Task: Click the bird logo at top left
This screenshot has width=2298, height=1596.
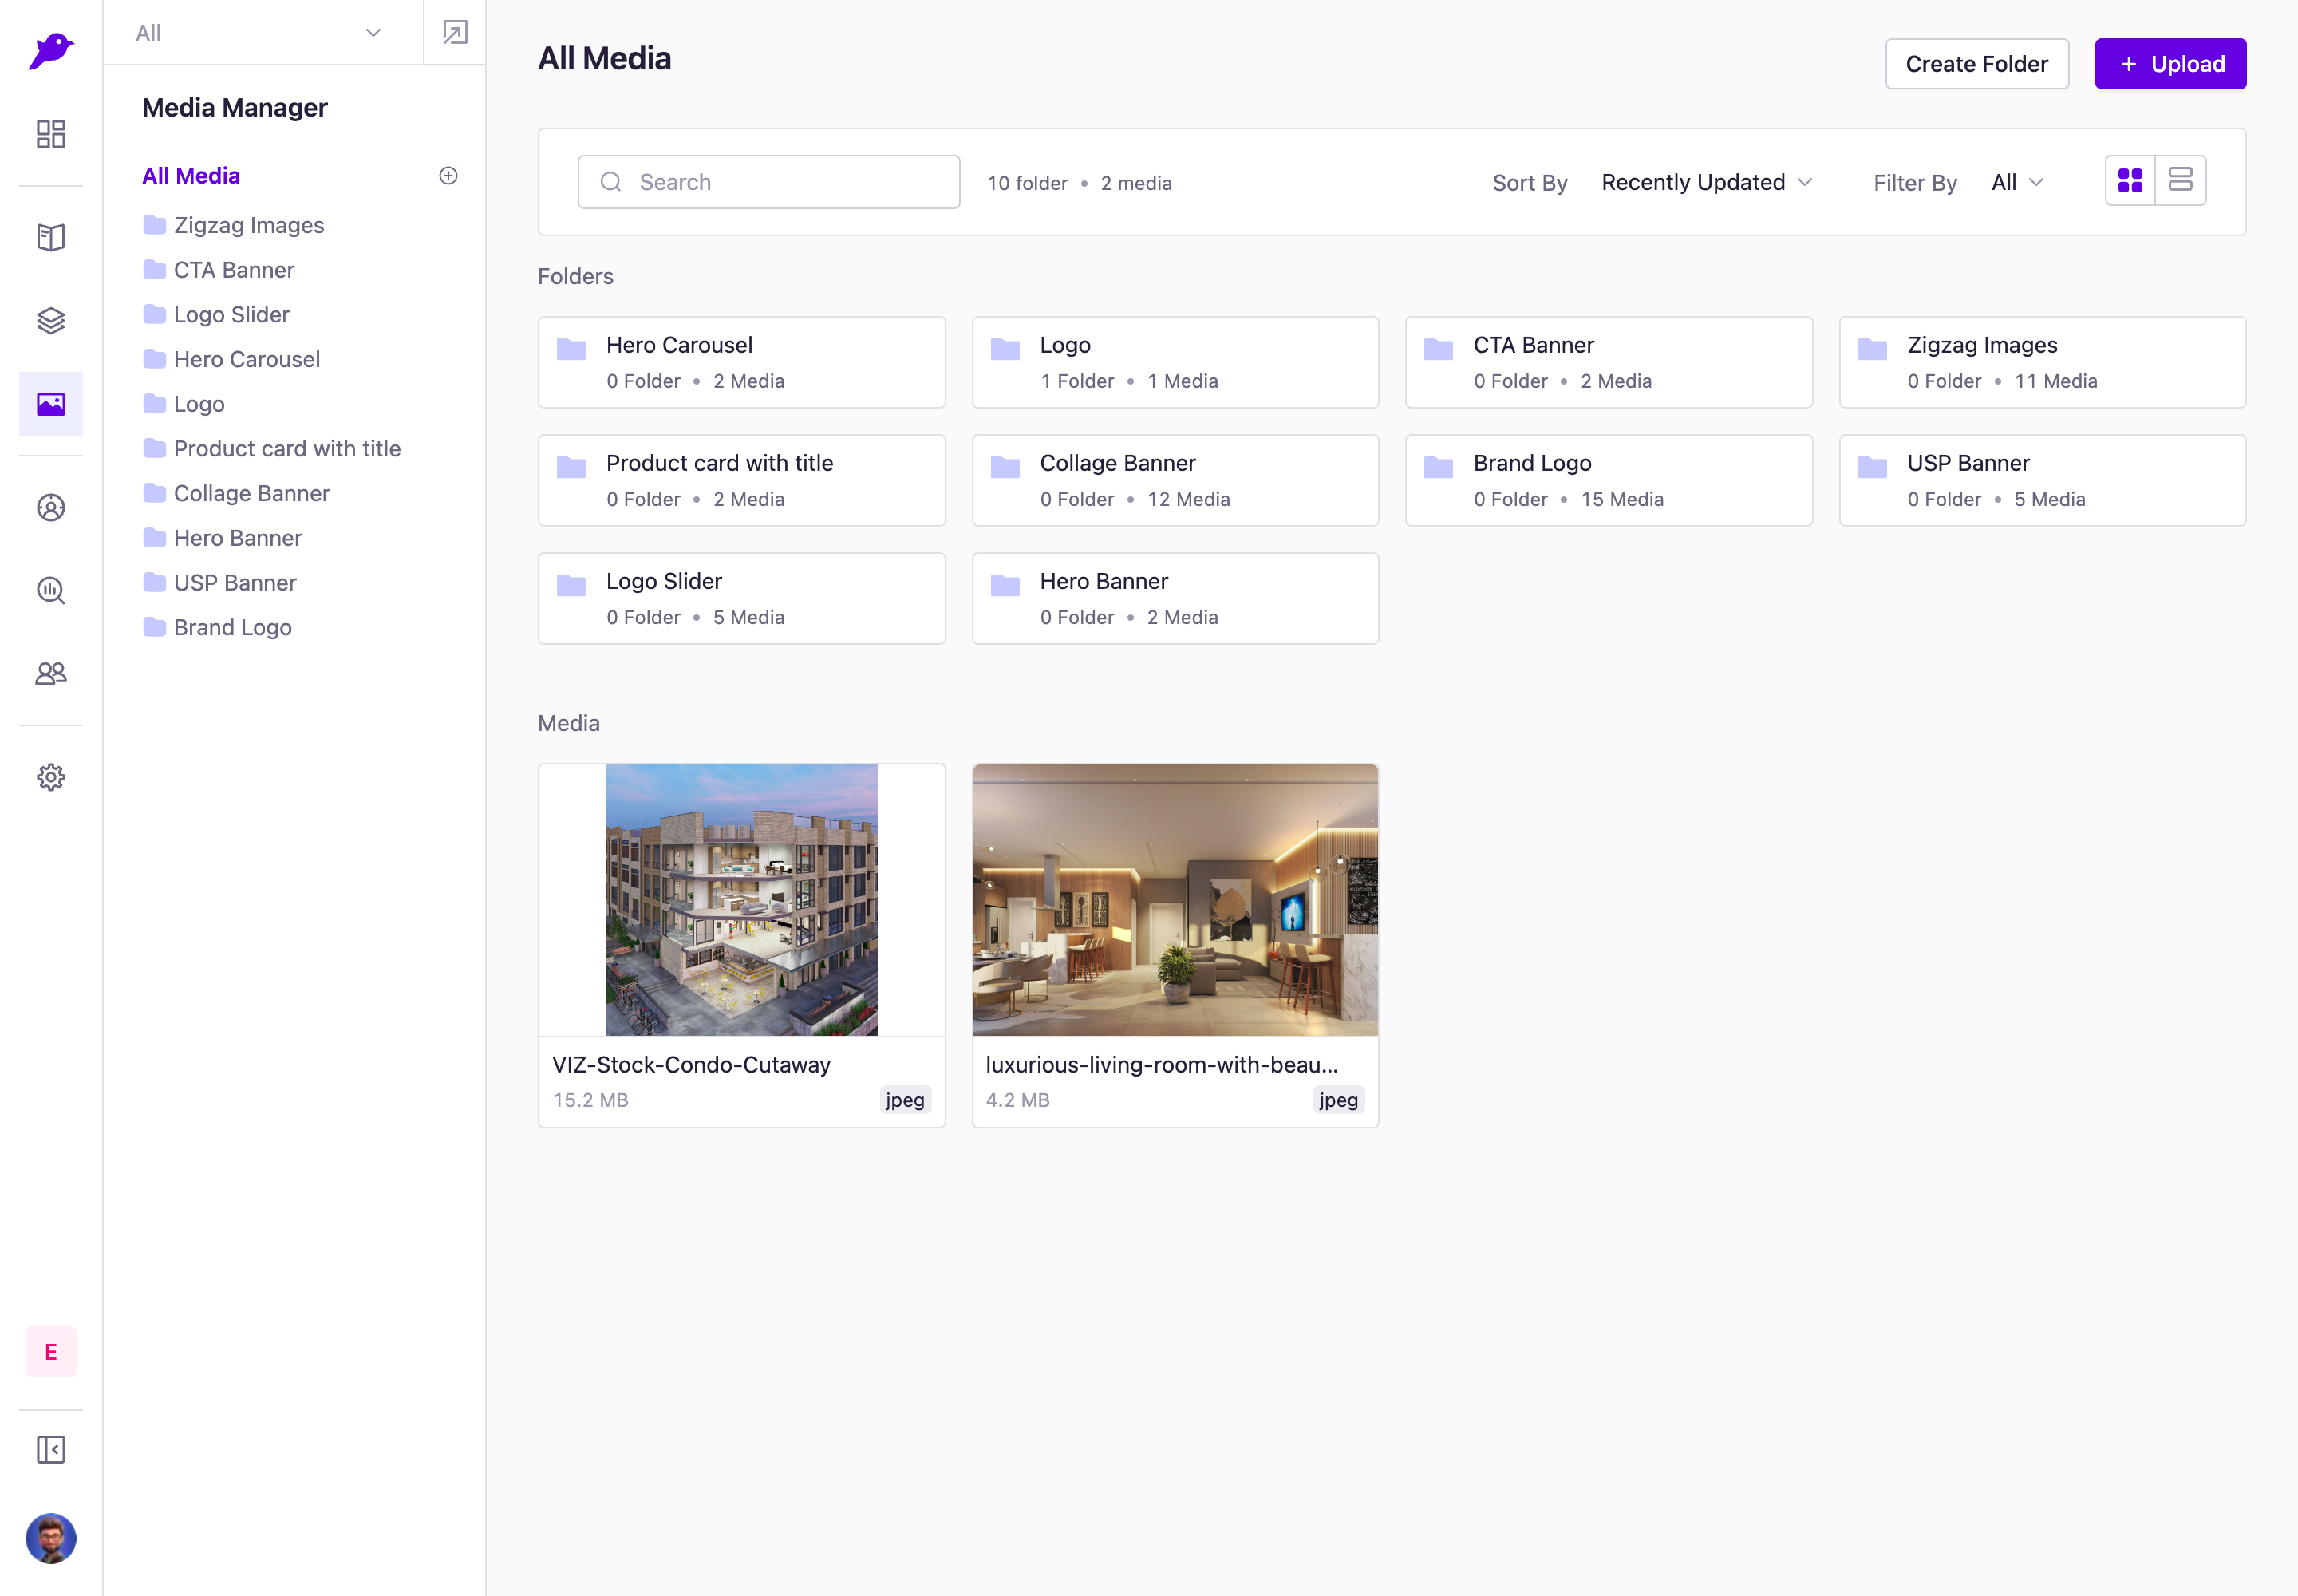Action: coord(51,51)
